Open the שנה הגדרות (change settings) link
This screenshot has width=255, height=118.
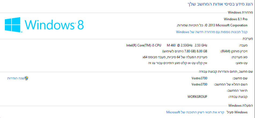click(x=16, y=78)
